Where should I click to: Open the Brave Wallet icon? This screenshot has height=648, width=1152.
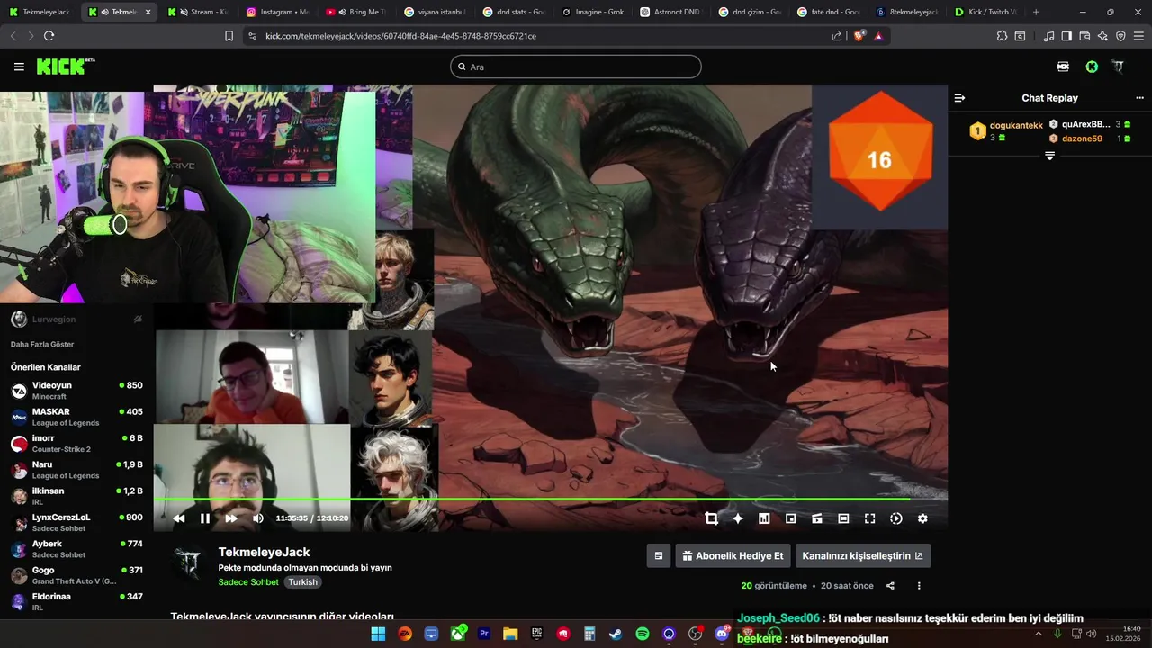coord(1084,36)
